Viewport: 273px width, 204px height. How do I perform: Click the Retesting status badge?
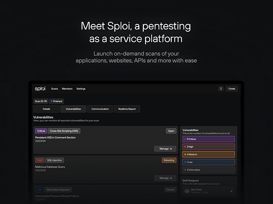169,160
